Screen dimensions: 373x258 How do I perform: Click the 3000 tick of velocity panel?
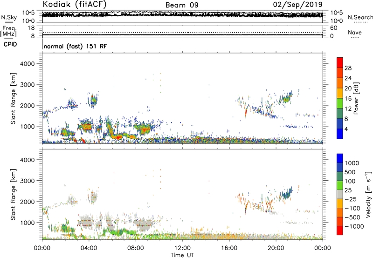point(28,181)
